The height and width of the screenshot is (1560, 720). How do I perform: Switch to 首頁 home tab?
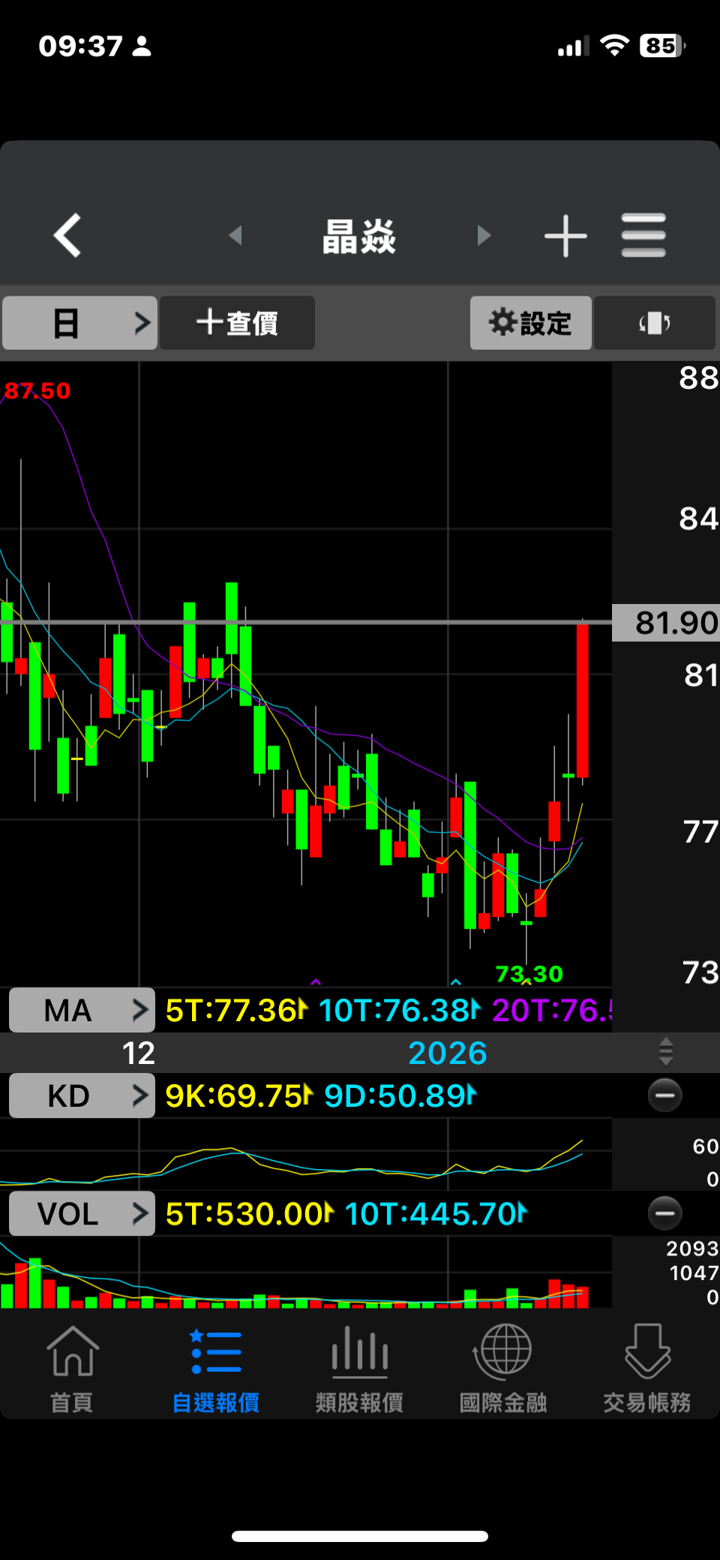[72, 1370]
